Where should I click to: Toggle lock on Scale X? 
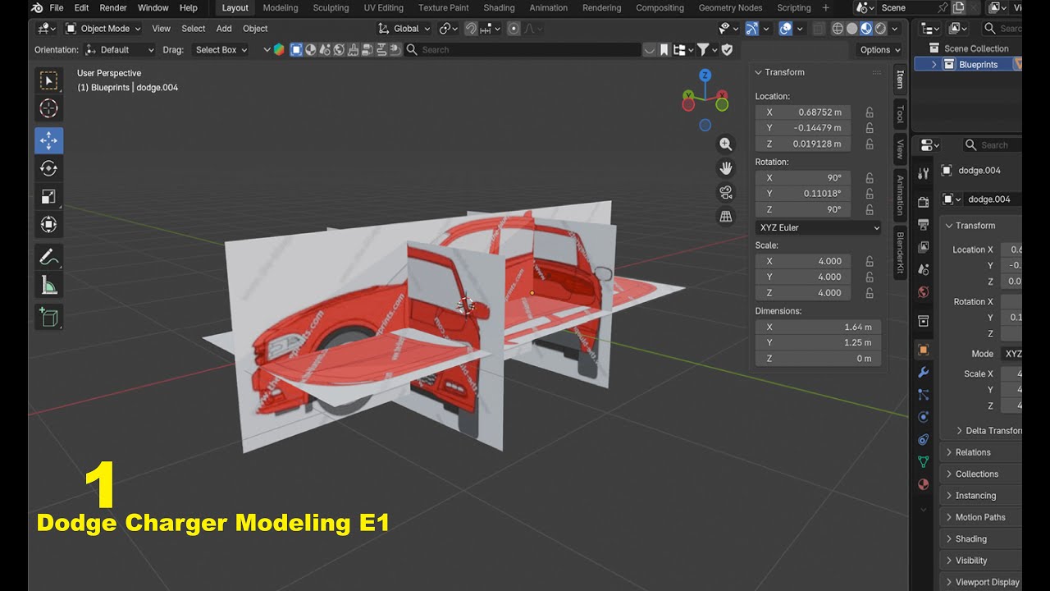[x=870, y=261]
